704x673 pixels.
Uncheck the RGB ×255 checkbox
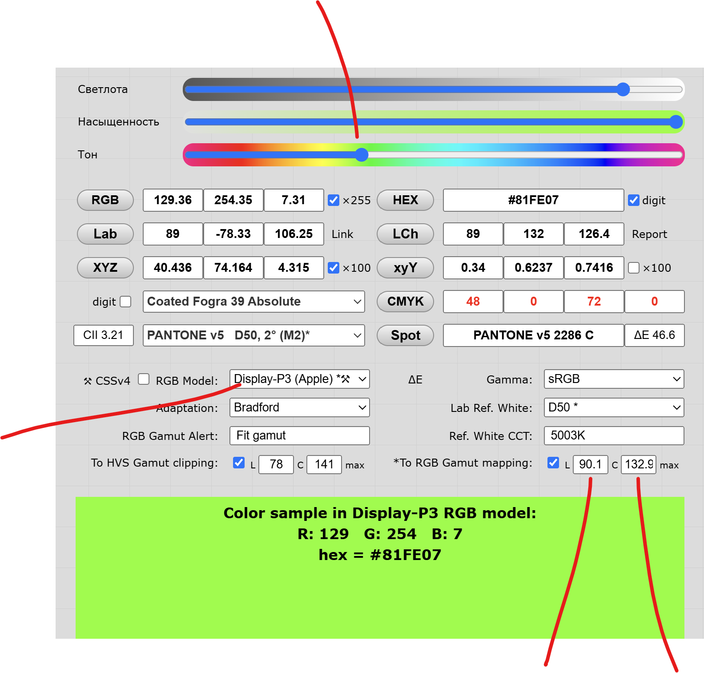coord(334,200)
